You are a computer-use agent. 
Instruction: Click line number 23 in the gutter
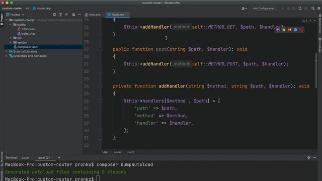86,79
